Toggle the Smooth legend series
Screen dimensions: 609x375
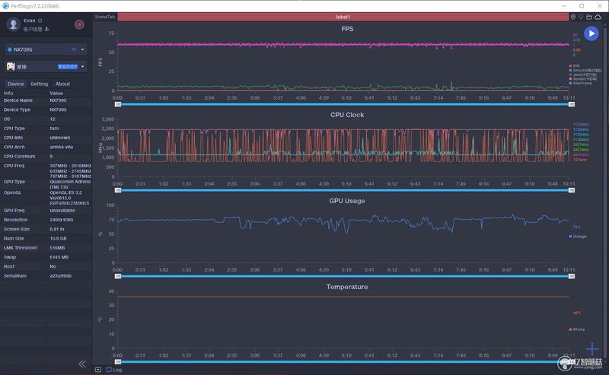pos(585,70)
